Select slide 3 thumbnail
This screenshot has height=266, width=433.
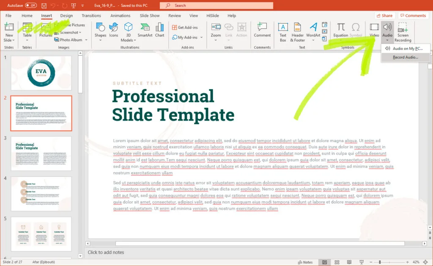(41, 154)
